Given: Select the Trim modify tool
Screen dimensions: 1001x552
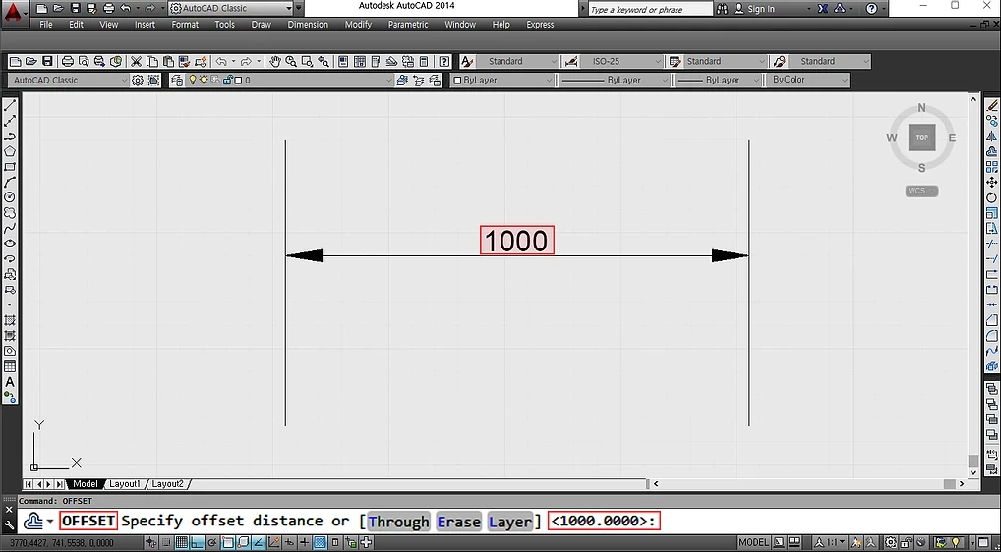Looking at the screenshot, I should pos(991,244).
